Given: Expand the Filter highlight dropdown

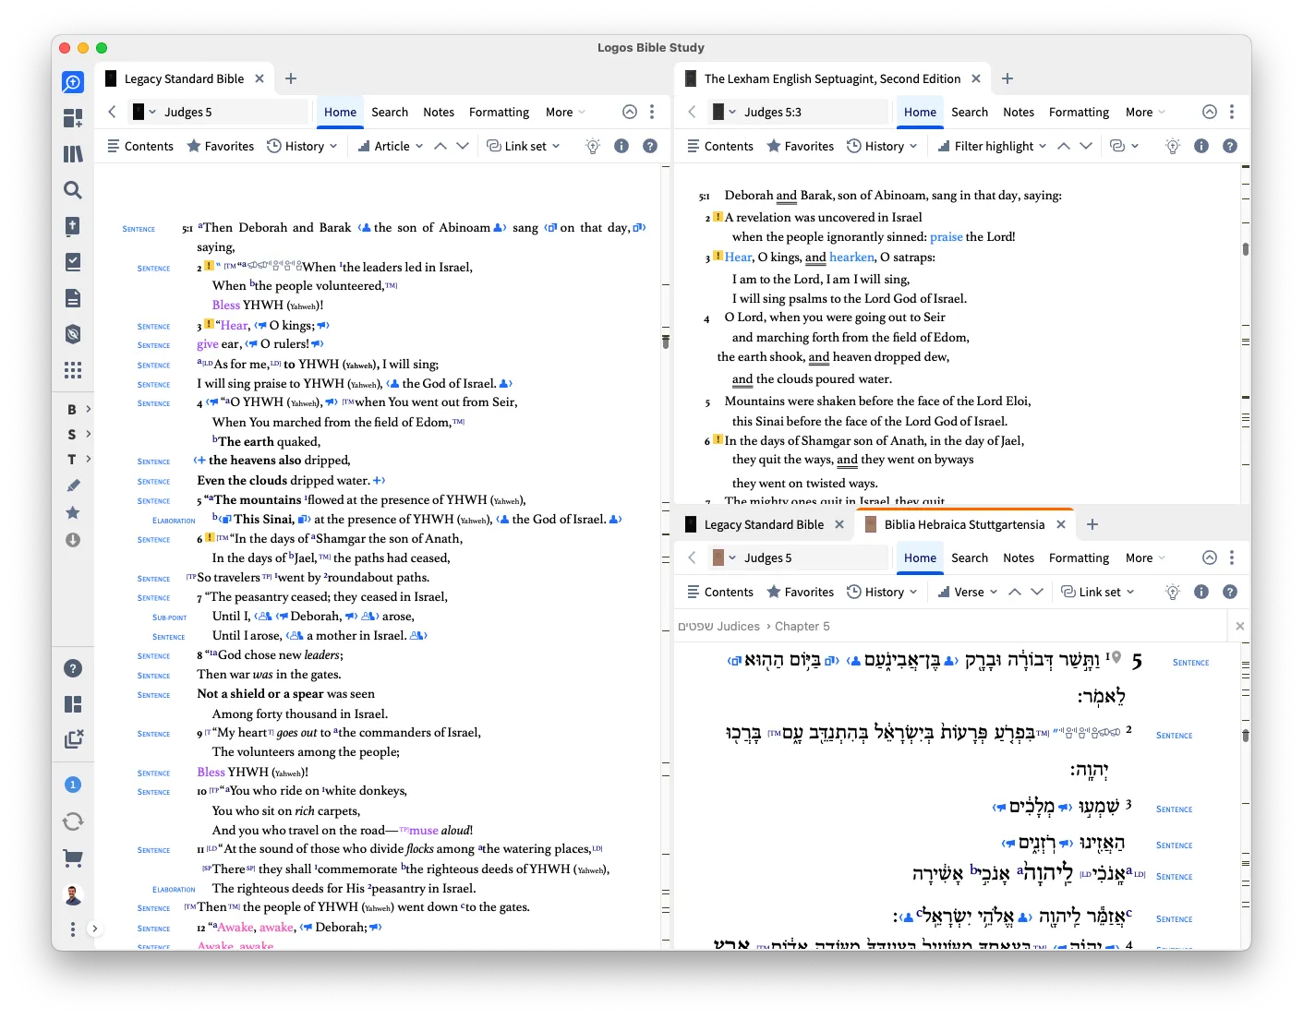Looking at the screenshot, I should click(993, 146).
